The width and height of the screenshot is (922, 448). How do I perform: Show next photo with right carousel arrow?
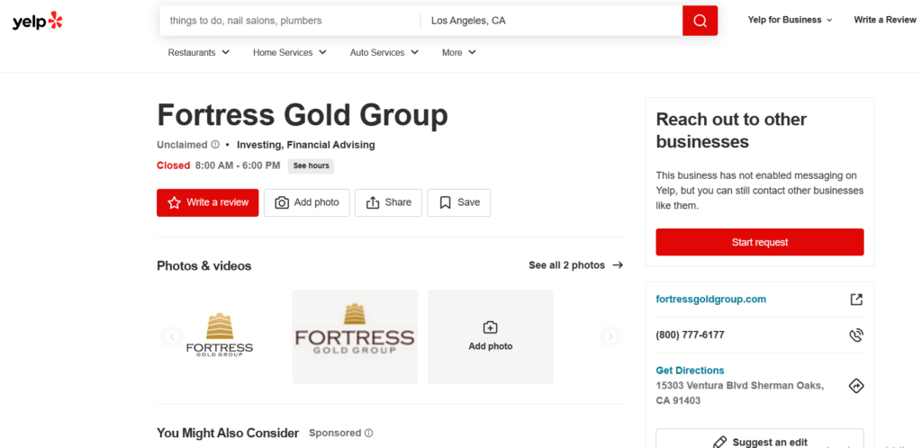[610, 336]
